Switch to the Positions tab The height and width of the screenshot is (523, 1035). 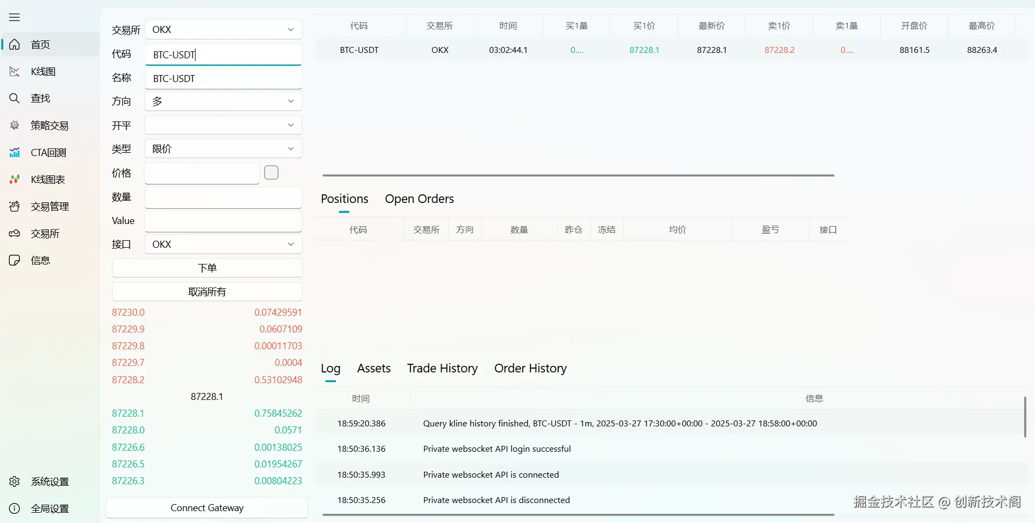[x=345, y=199]
